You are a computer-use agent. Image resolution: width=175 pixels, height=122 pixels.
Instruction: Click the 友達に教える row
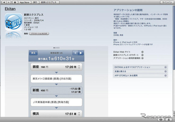(x=140, y=71)
